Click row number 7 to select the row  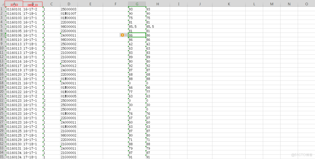tap(2, 35)
